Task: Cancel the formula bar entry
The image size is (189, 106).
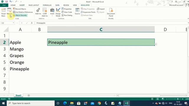Action: (22, 23)
